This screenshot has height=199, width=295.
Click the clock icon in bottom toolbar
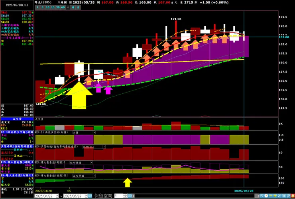pos(266,196)
